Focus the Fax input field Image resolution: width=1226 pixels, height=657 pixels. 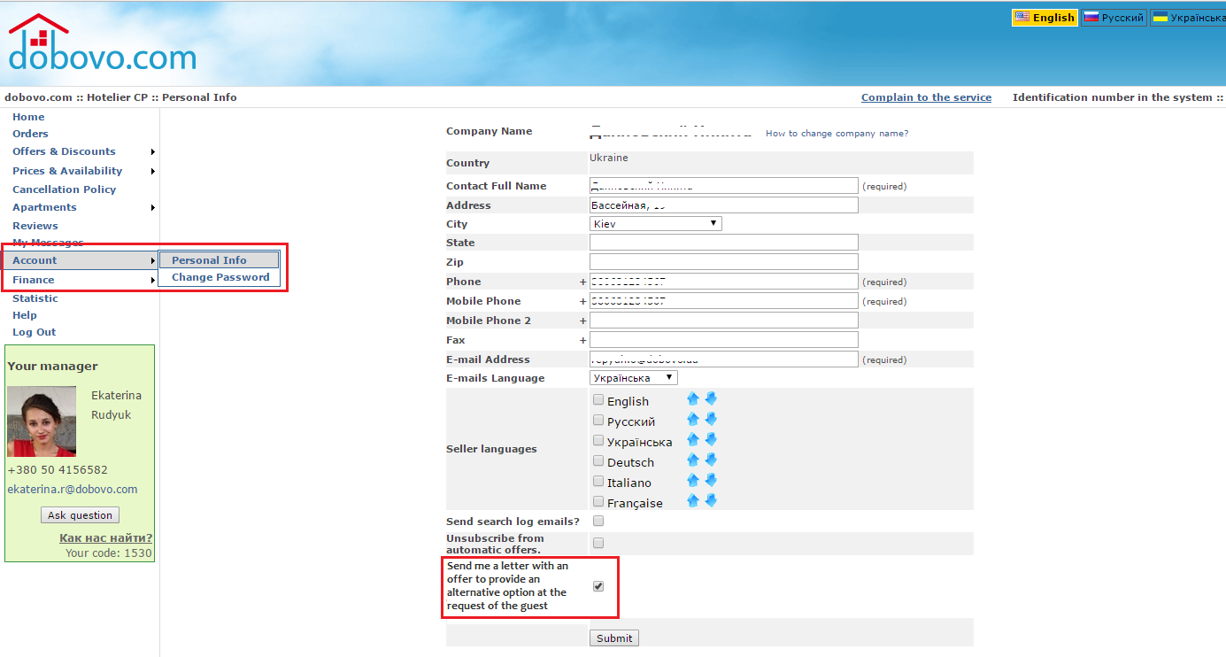coord(724,340)
